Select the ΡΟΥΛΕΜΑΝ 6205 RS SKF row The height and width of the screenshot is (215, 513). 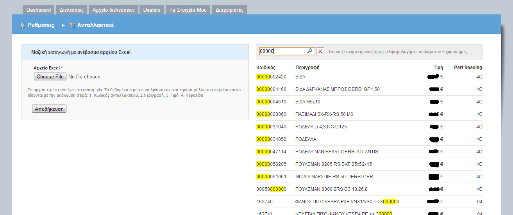tap(333, 164)
